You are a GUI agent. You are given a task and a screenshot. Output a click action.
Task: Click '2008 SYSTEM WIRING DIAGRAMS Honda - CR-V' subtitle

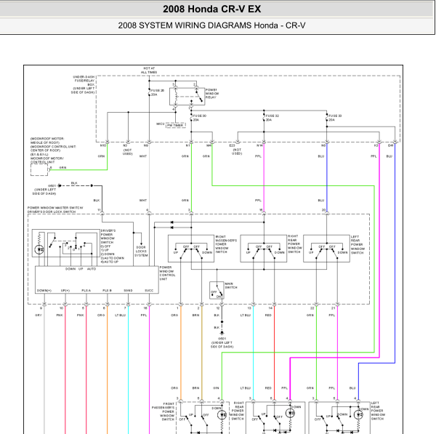click(212, 25)
